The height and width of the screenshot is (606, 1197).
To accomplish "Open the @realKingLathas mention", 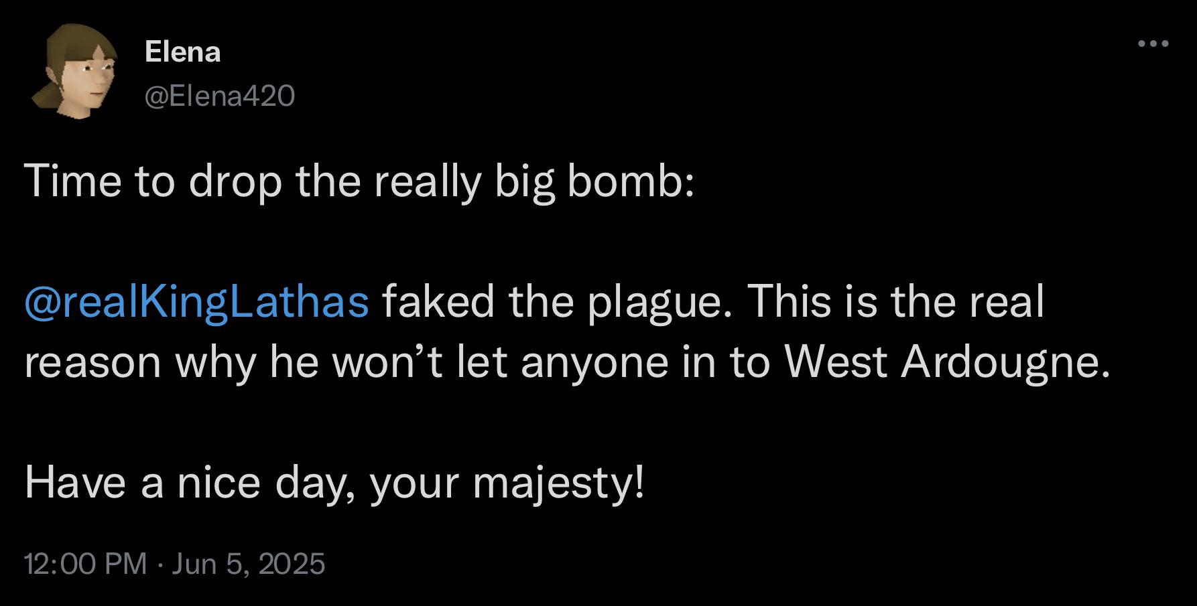I will click(x=196, y=303).
